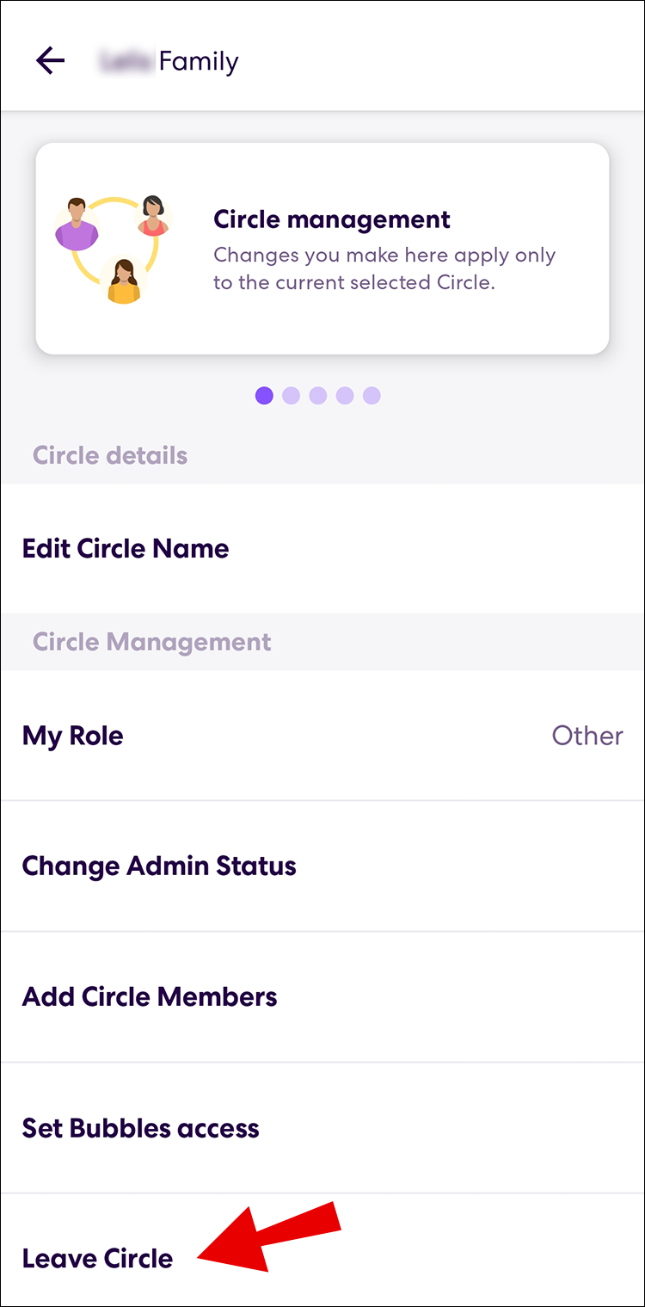This screenshot has width=645, height=1307.
Task: Tap the last carousel page dot
Action: pyautogui.click(x=372, y=396)
